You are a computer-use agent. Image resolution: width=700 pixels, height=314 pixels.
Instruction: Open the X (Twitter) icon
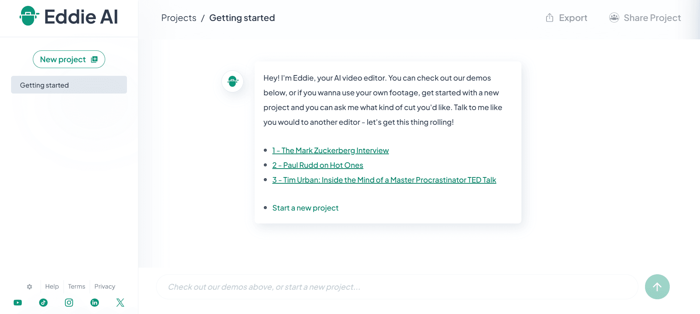click(120, 302)
